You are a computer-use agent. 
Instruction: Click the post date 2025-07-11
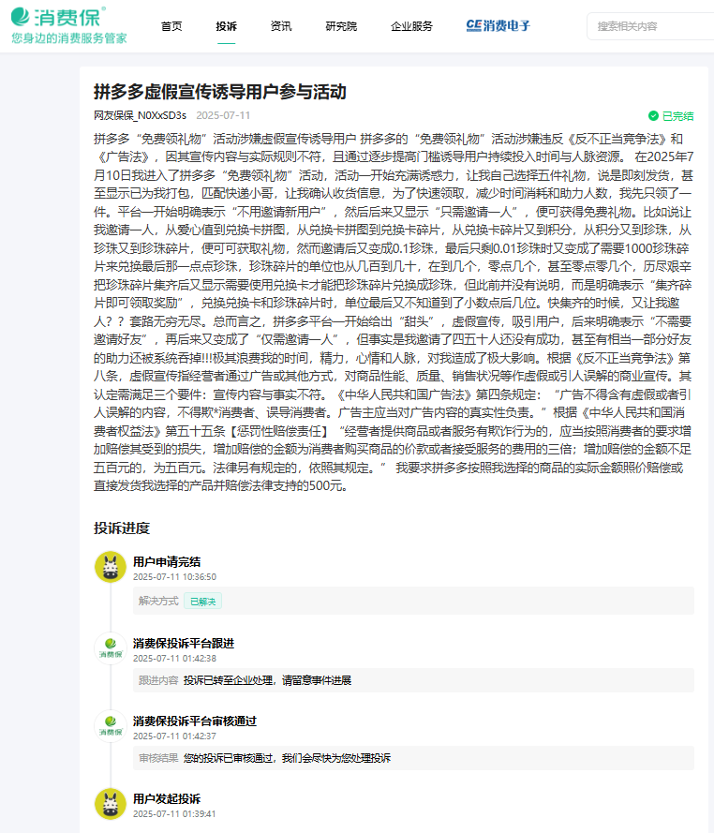(223, 115)
